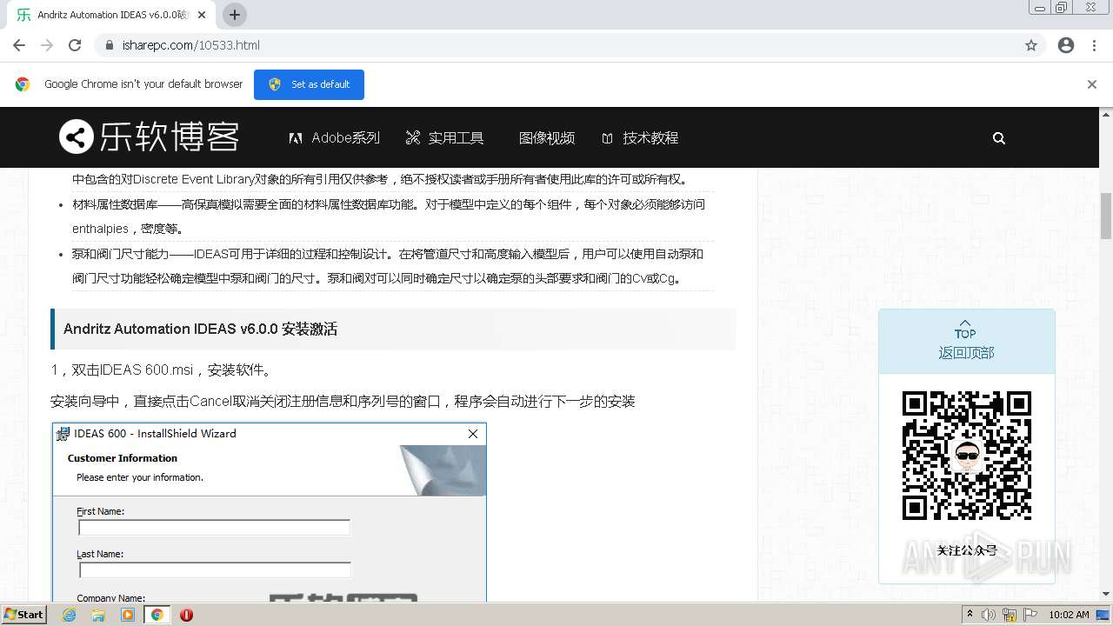Open a new tab with plus button
1113x626 pixels.
click(x=235, y=15)
